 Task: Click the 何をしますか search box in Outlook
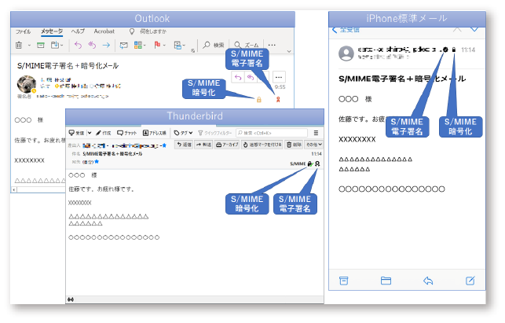coord(148,31)
